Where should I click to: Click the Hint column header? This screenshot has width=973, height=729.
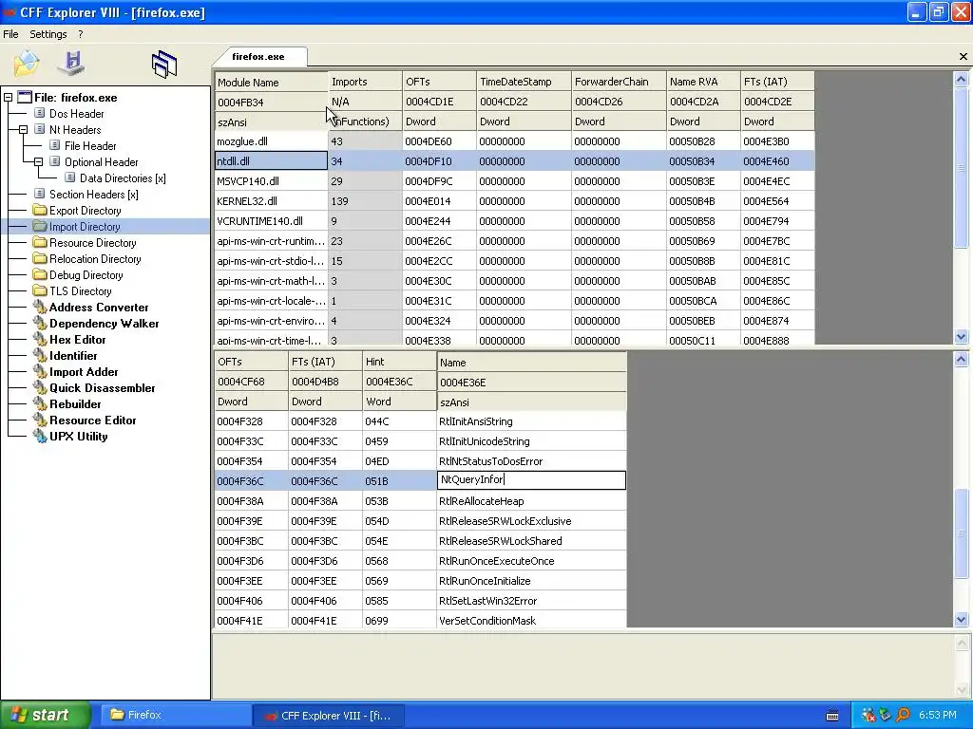point(400,362)
